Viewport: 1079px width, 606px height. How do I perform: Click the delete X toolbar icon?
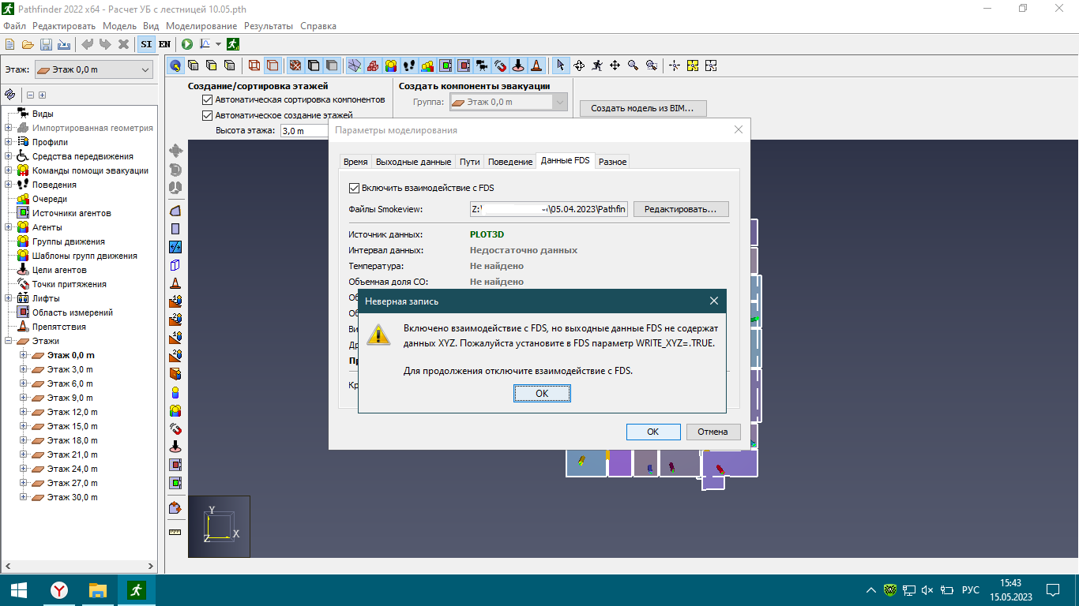pos(123,44)
